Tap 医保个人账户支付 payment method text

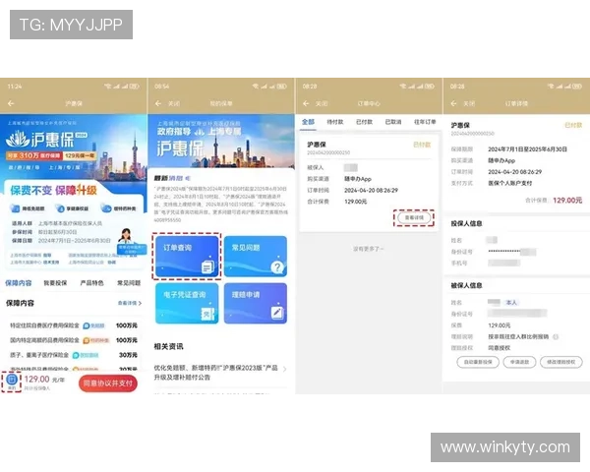[x=509, y=183]
